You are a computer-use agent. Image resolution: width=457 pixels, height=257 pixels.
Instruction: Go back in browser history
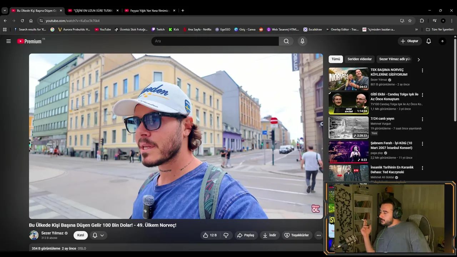(x=5, y=21)
